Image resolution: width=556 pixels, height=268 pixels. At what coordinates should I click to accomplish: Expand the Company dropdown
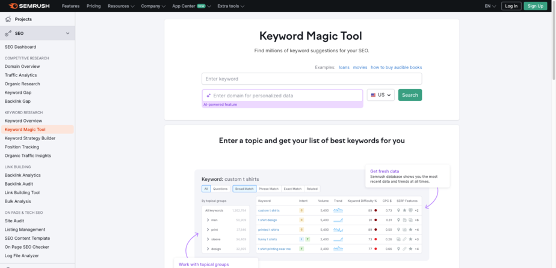[153, 6]
